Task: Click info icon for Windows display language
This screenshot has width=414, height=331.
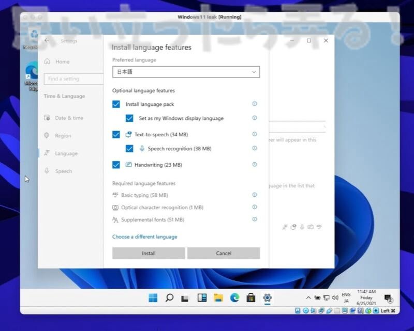Action: [255, 118]
